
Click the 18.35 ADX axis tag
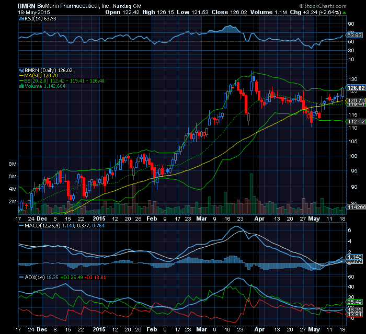[354, 310]
